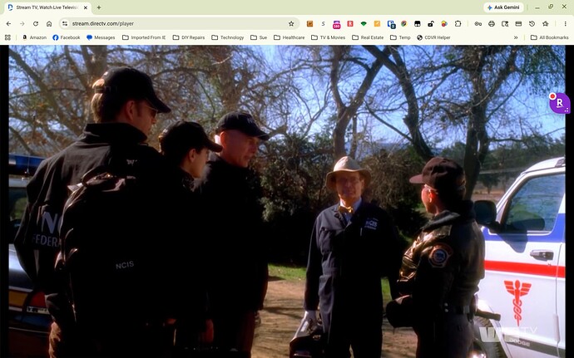Expand the DIY Repairs bookmark folder
574x358 pixels.
tap(189, 37)
